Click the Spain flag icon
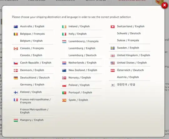Image resolution: width=169 pixels, height=139 pixels. pyautogui.click(x=64, y=100)
